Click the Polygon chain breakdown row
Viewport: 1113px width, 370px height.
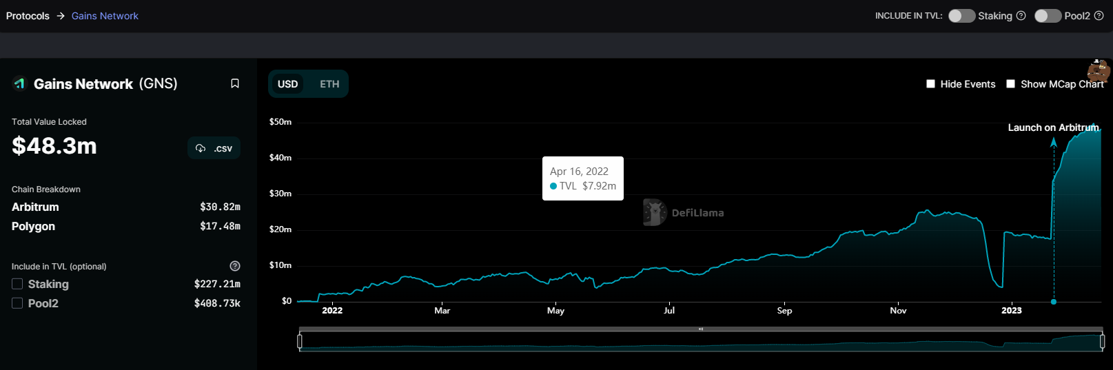pyautogui.click(x=126, y=226)
